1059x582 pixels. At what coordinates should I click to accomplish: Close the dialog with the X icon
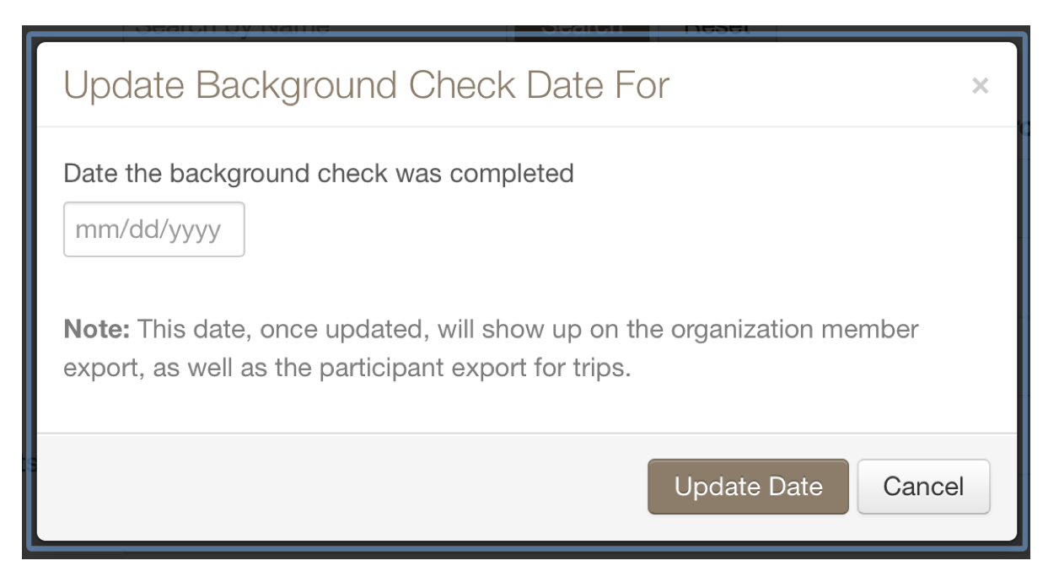[x=979, y=85]
